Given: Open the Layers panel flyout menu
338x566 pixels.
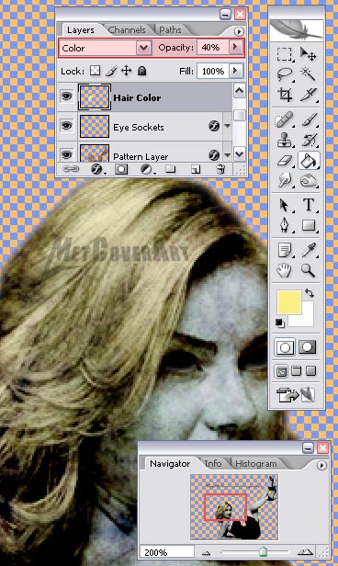Looking at the screenshot, I should point(239,31).
